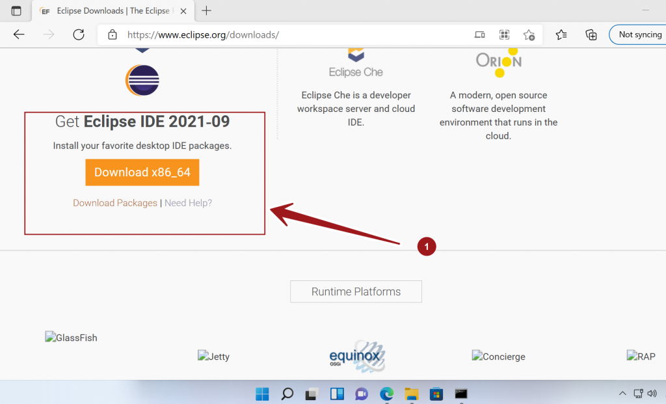Click the Eclipse IDE logo
Viewport: 666px width, 404px height.
click(x=142, y=81)
